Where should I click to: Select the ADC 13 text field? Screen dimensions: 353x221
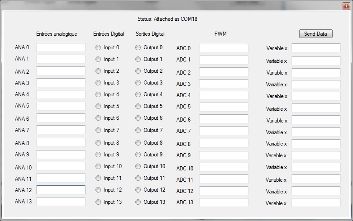(224, 202)
